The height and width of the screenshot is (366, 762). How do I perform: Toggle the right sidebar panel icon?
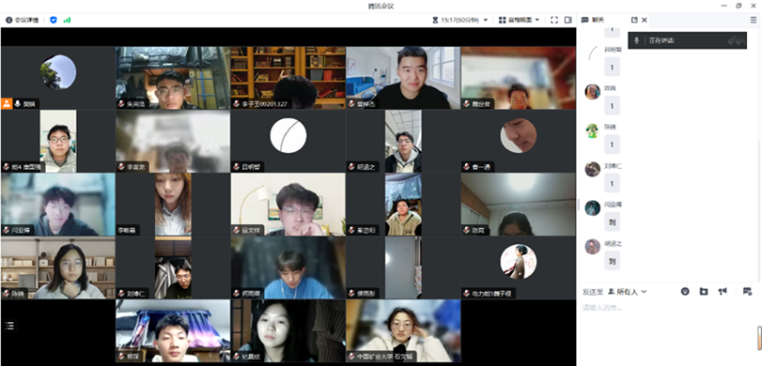pos(568,20)
